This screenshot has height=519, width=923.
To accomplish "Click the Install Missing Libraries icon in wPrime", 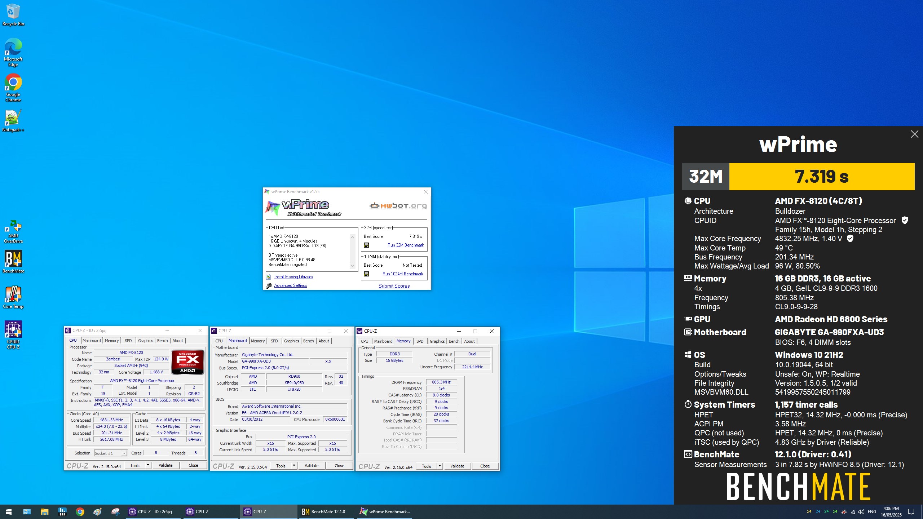I will click(x=269, y=277).
